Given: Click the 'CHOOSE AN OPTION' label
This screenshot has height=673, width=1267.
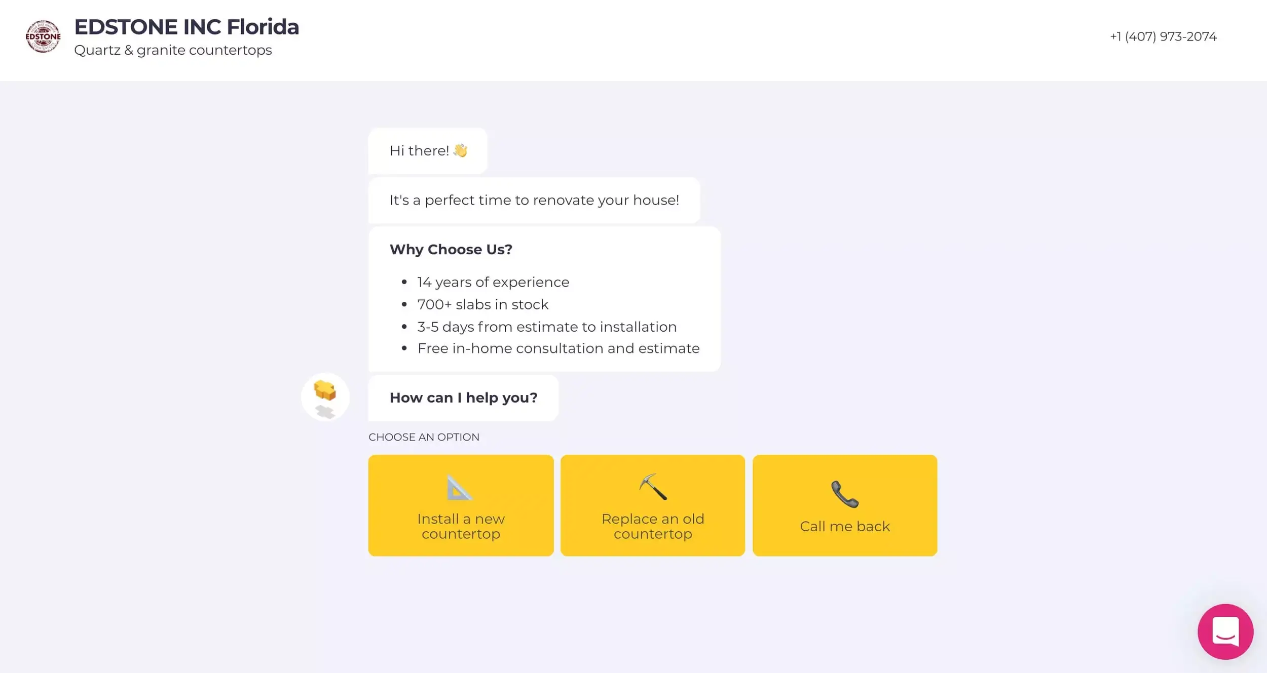Looking at the screenshot, I should [424, 437].
